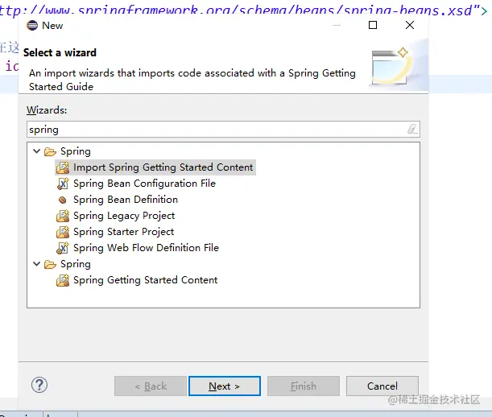Click the Select a wizard heading
This screenshot has width=492, height=417.
point(60,52)
